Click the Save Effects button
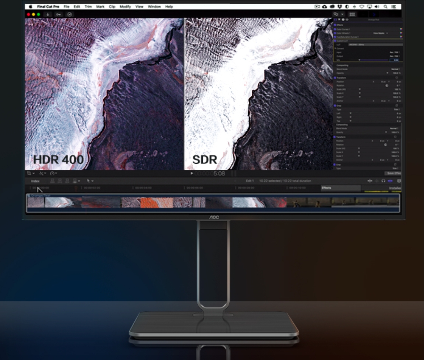The width and height of the screenshot is (425, 360). pos(394,174)
